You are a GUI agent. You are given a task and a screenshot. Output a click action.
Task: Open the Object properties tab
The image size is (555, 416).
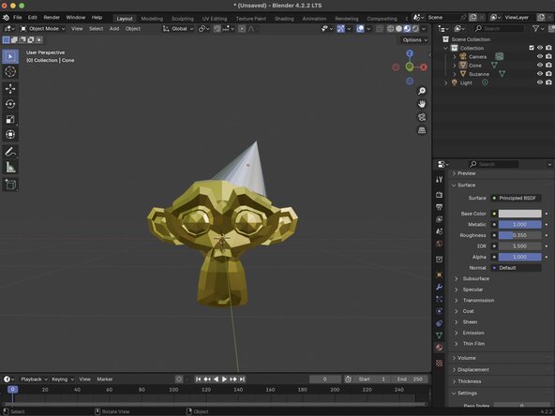(440, 275)
